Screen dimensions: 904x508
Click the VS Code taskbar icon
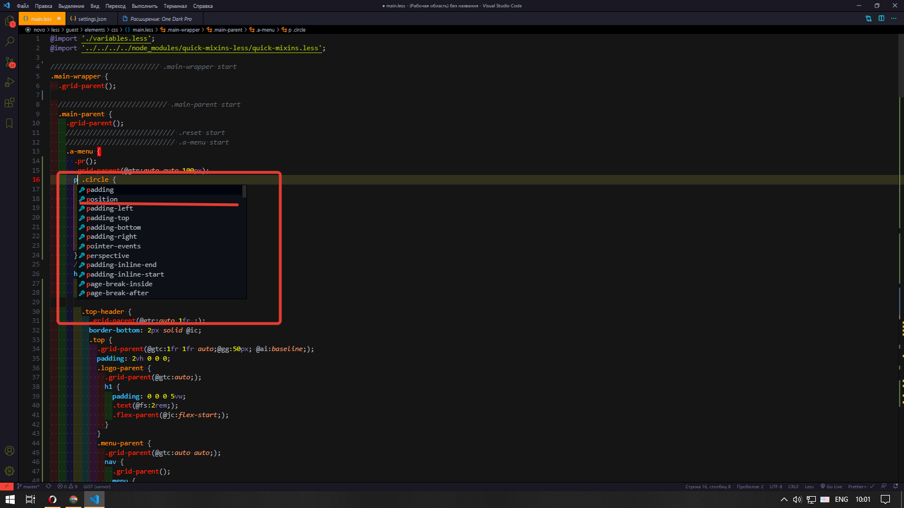94,500
